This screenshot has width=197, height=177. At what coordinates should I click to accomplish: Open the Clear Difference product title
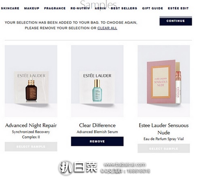point(97,125)
